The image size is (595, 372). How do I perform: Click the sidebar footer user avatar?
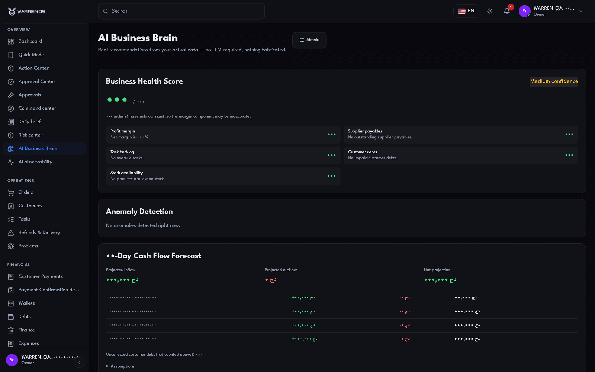click(x=12, y=360)
